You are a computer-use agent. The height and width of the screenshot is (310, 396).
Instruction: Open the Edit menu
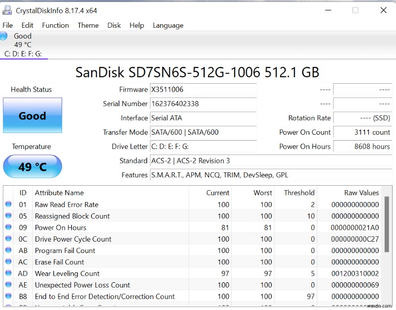(27, 25)
